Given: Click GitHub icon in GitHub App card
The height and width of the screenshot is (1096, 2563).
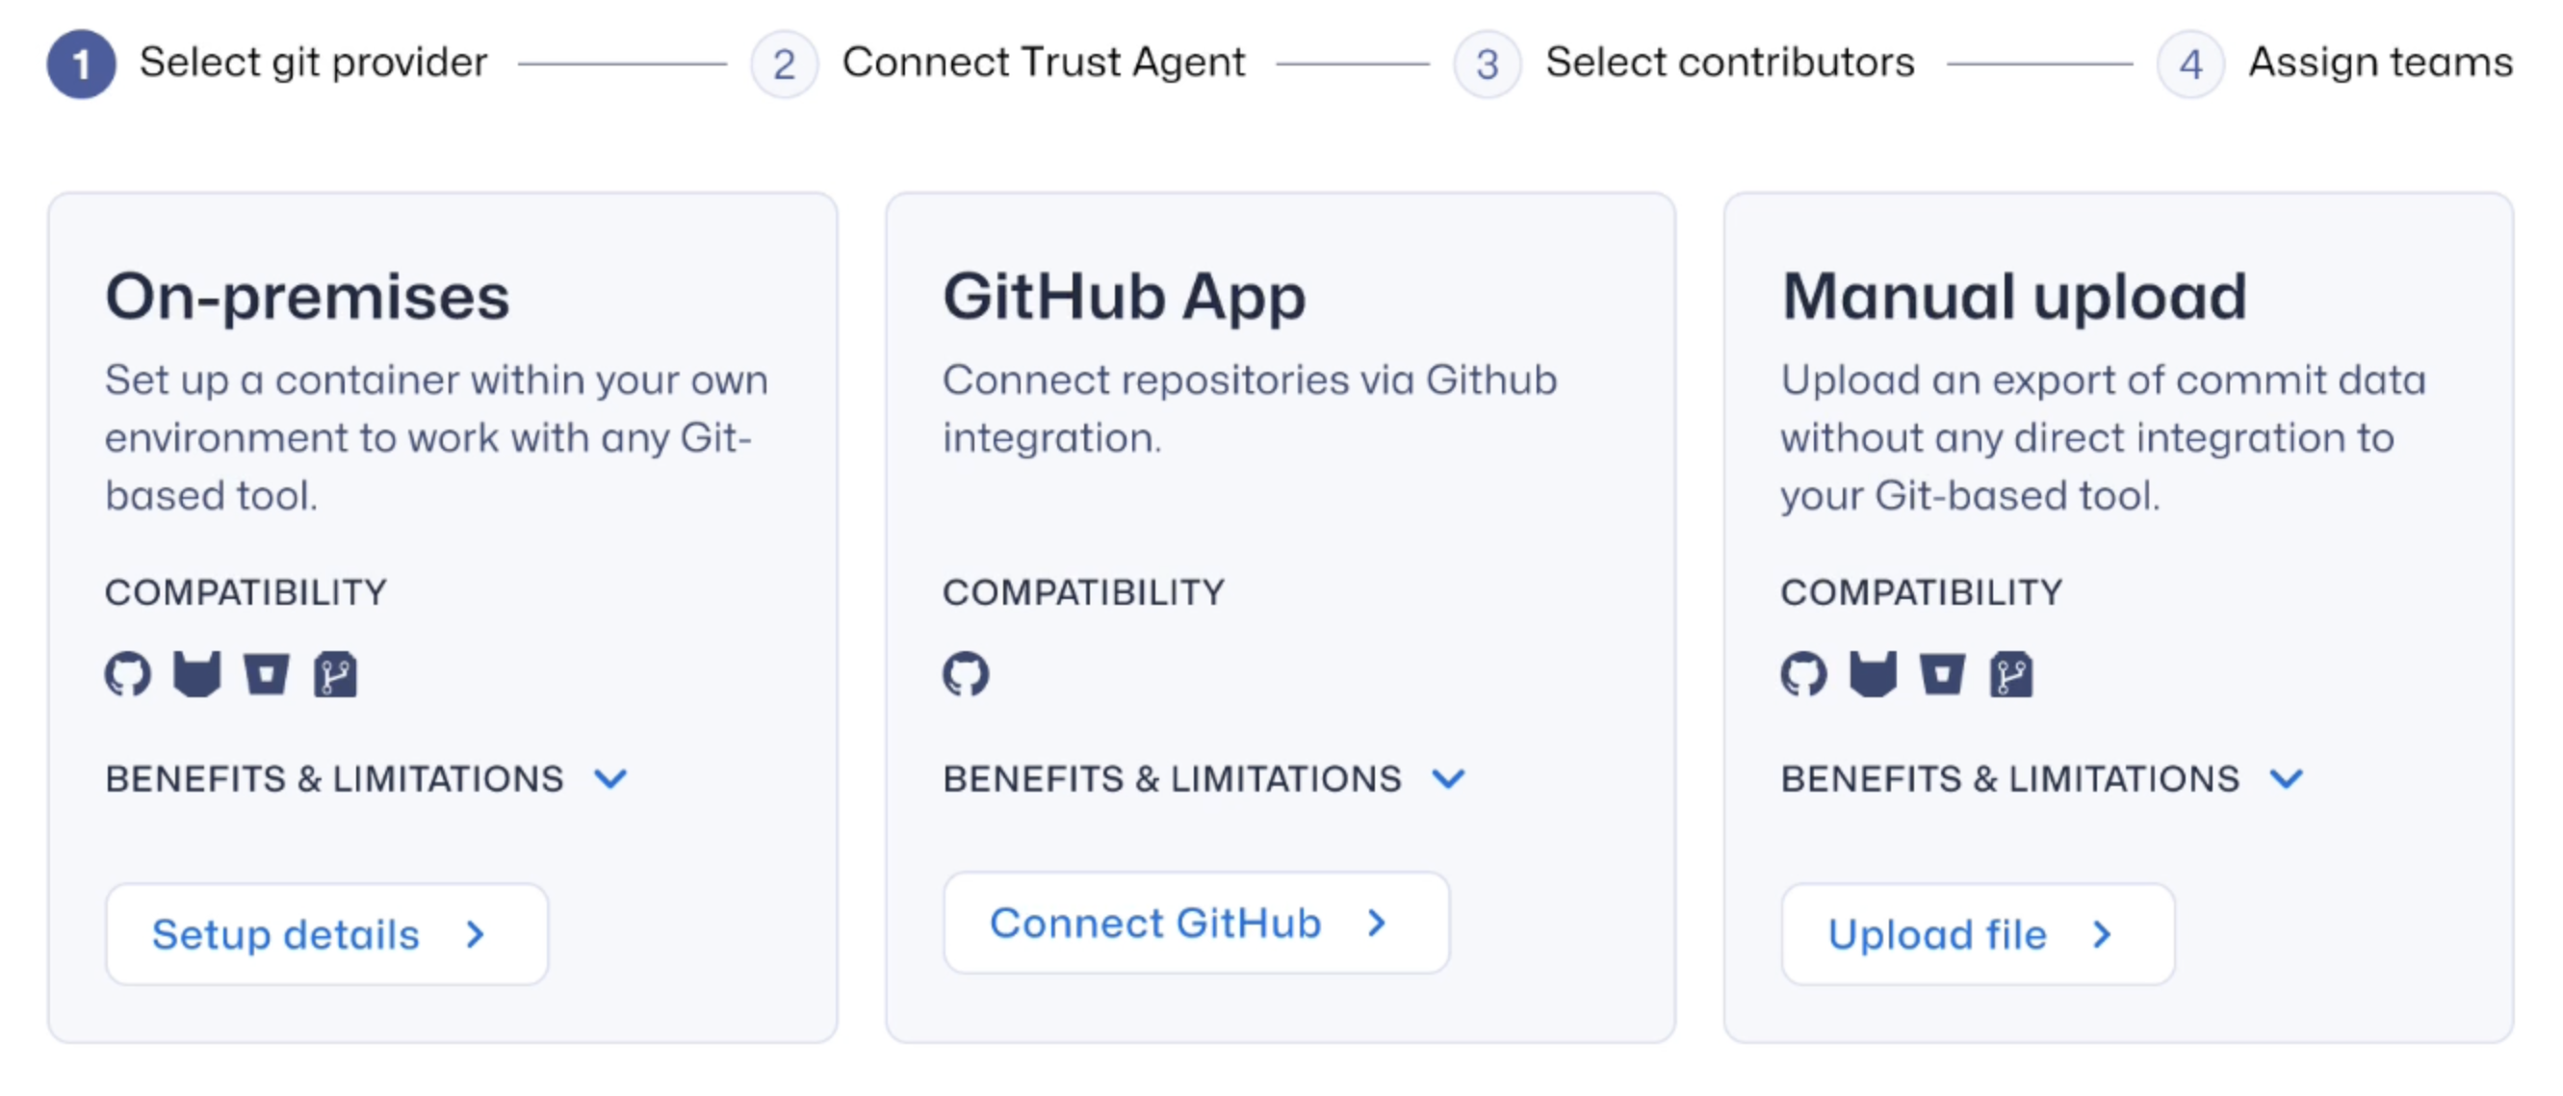Looking at the screenshot, I should pyautogui.click(x=966, y=675).
